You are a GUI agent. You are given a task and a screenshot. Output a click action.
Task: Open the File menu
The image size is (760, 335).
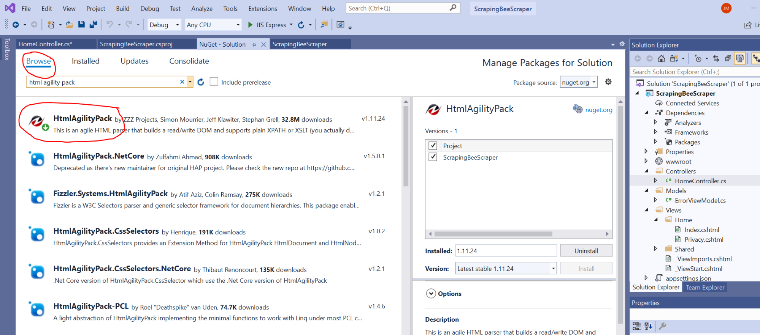coord(26,8)
